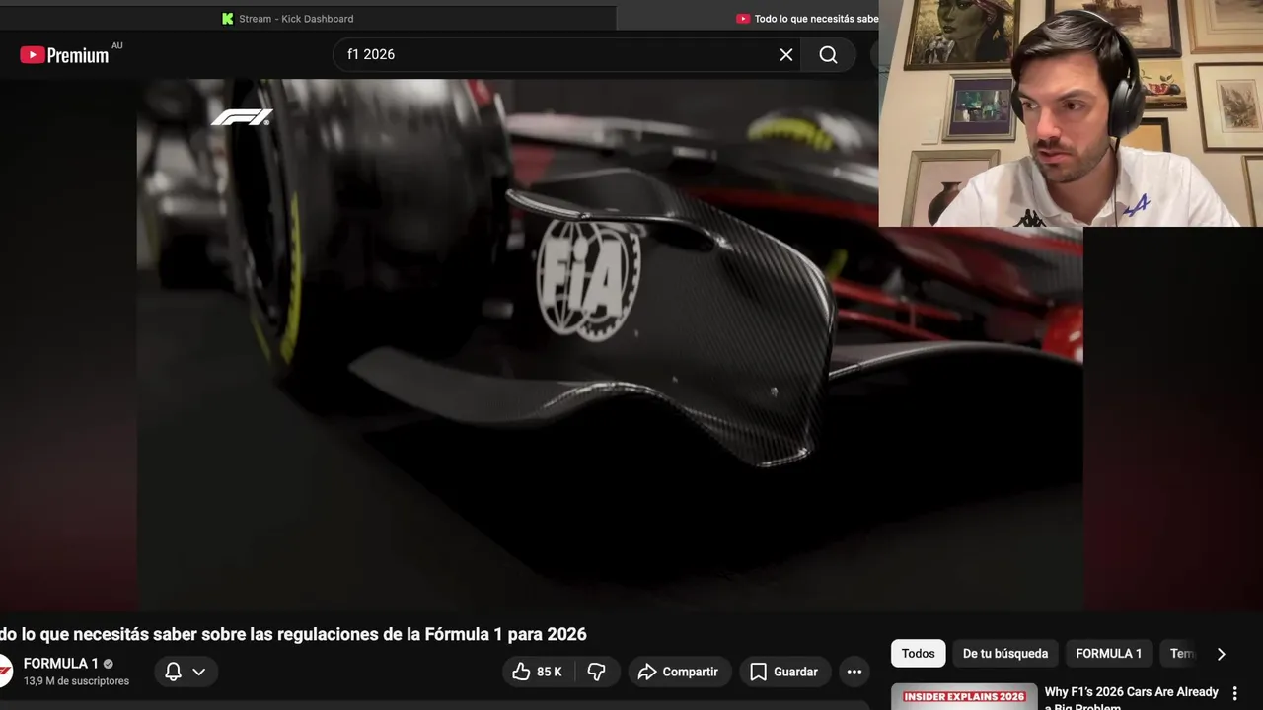
Task: Click the '13,9 M de suscriptores' text
Action: pyautogui.click(x=76, y=681)
